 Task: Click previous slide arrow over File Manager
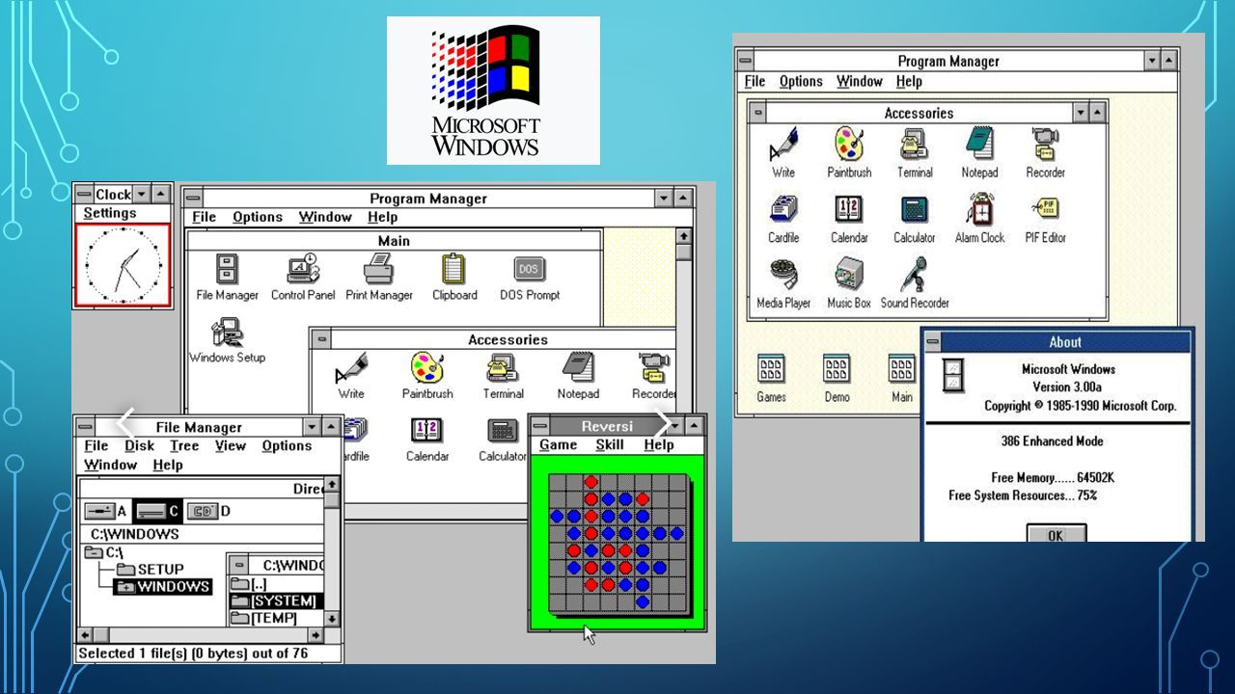pyautogui.click(x=124, y=421)
